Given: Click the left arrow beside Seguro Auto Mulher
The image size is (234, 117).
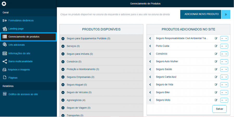Looking at the screenshot, I should pos(150,61).
